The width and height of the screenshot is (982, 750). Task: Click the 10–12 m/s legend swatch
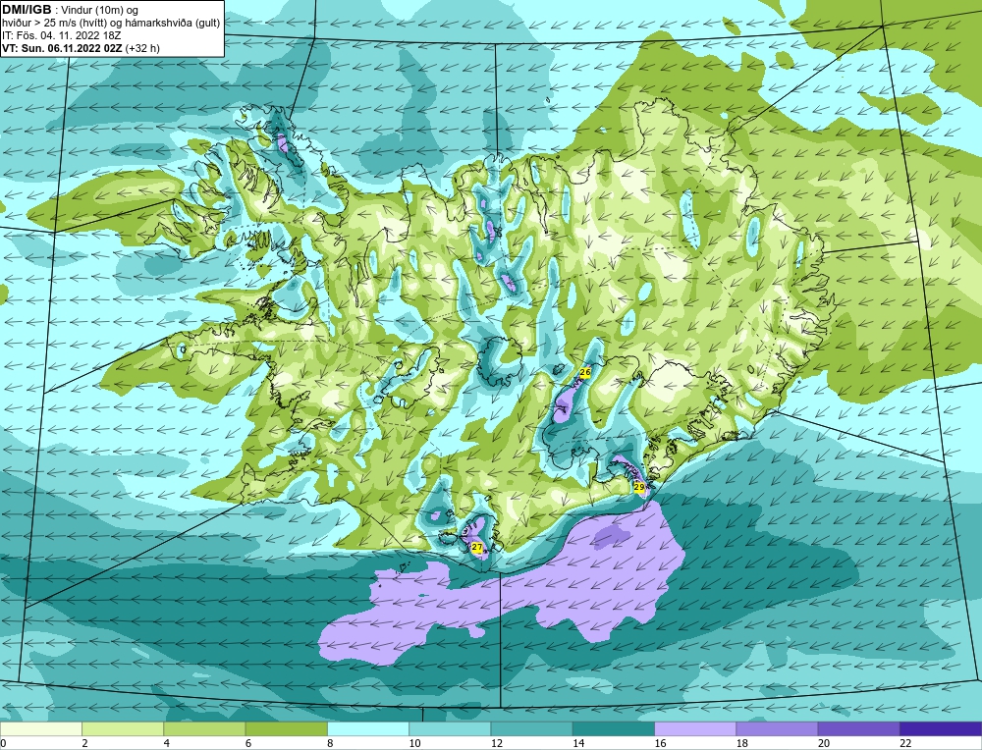pyautogui.click(x=451, y=728)
